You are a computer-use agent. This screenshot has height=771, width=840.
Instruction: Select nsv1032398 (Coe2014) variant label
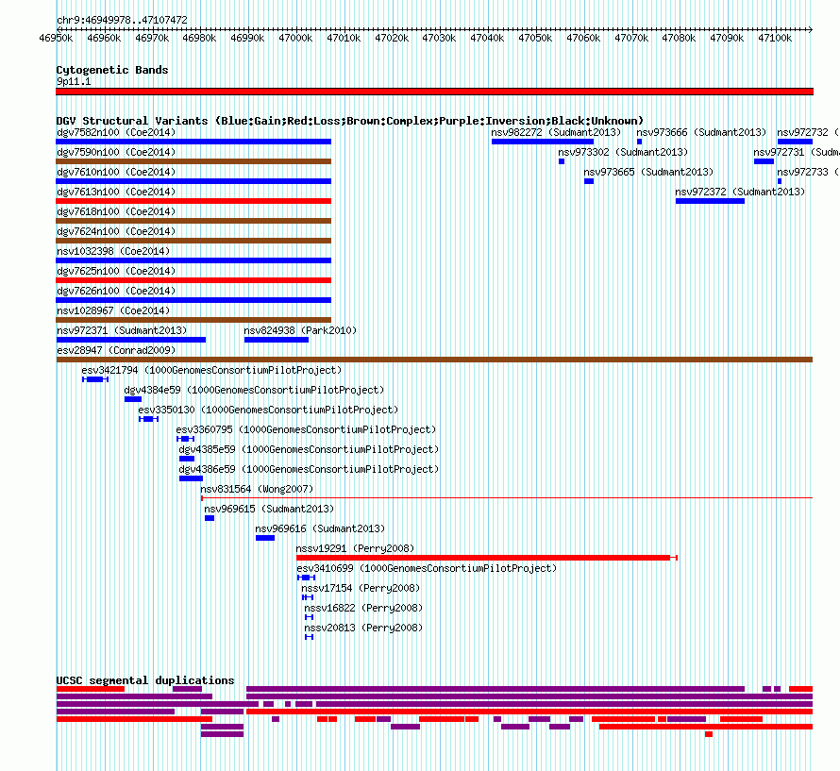pyautogui.click(x=113, y=251)
